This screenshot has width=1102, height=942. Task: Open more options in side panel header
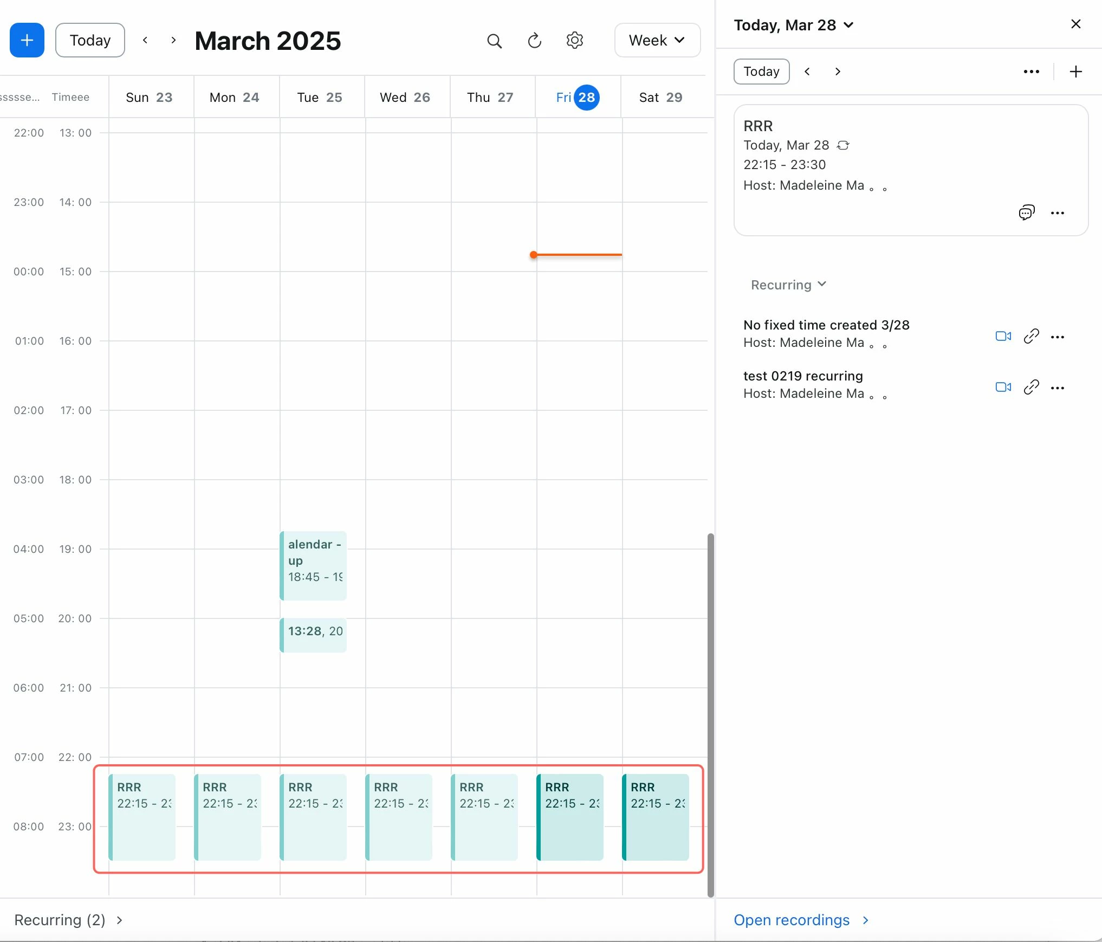coord(1031,72)
